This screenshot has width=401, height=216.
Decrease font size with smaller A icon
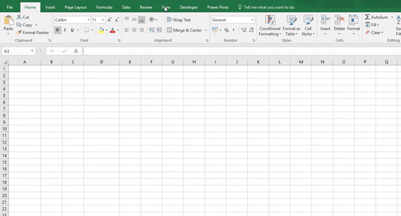117,20
